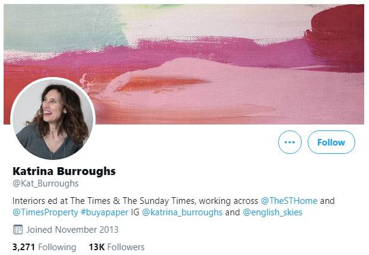Open the painted header banner image
Screen dimensions: 369x255
(184, 64)
